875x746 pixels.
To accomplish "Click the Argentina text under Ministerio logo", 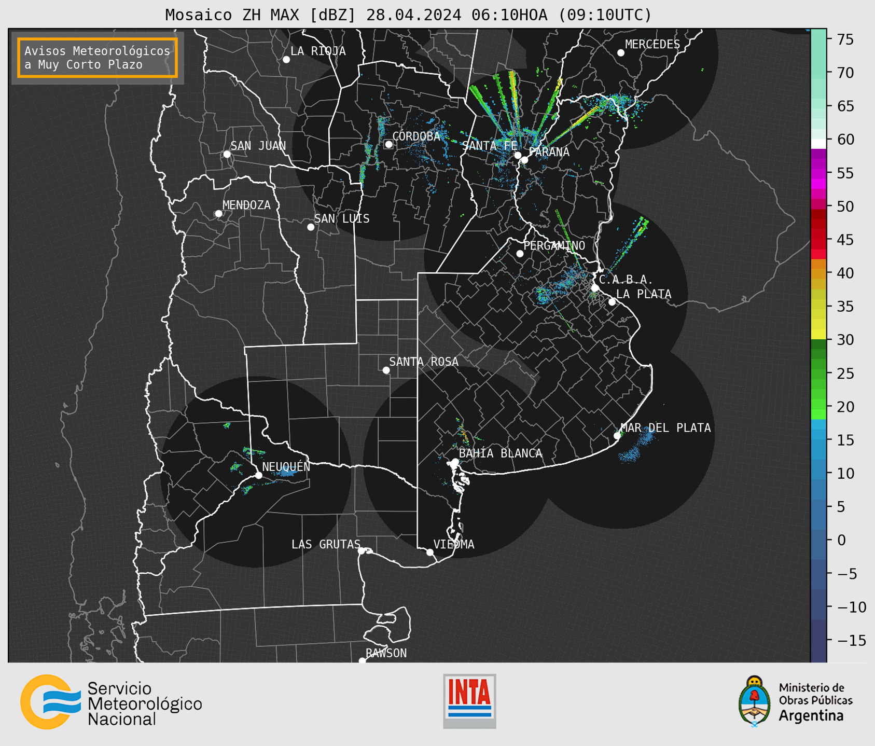I will click(811, 716).
